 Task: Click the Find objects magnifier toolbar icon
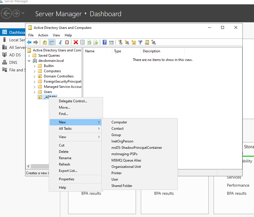pyautogui.click(x=147, y=42)
